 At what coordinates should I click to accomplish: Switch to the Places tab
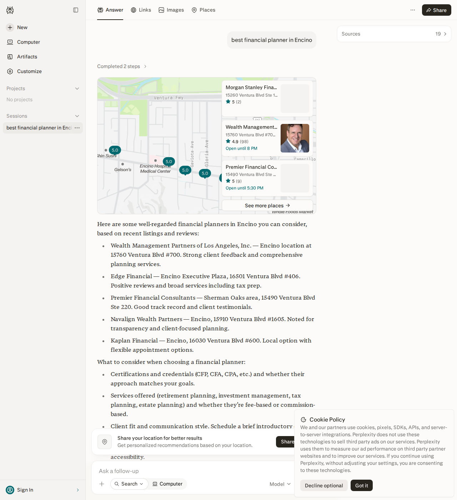pos(204,10)
